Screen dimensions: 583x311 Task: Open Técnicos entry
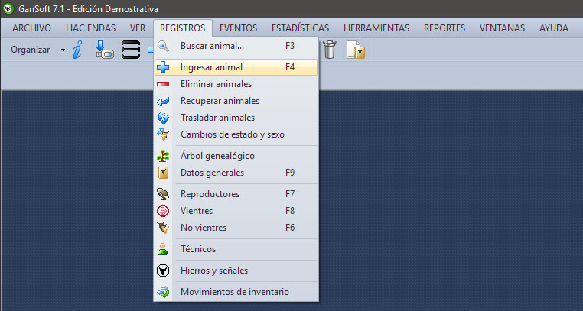tap(236, 249)
